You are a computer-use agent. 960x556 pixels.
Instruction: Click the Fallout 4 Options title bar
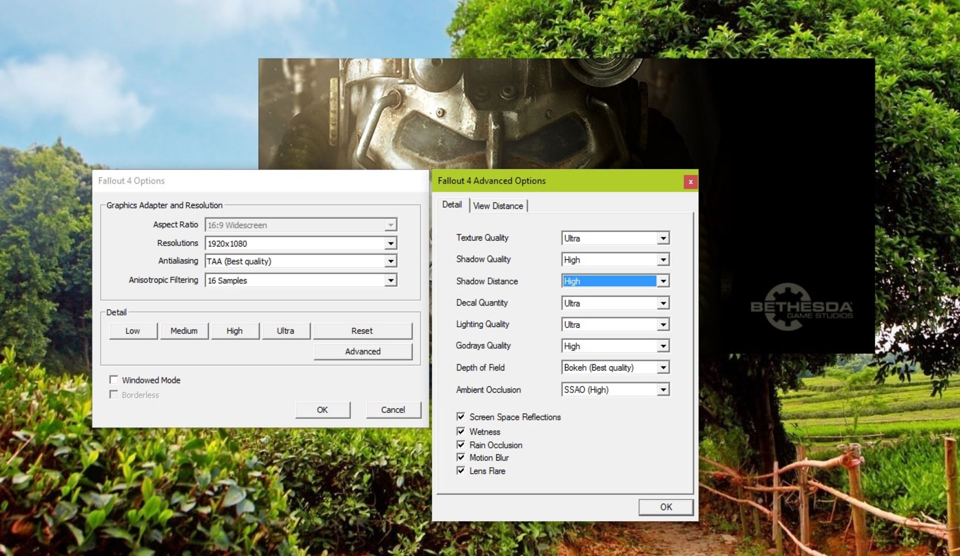pos(260,181)
